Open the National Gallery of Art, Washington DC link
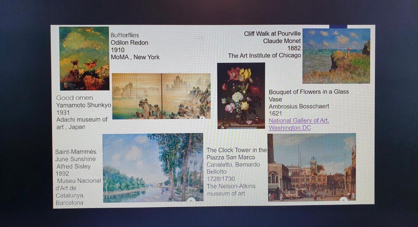 click(299, 124)
